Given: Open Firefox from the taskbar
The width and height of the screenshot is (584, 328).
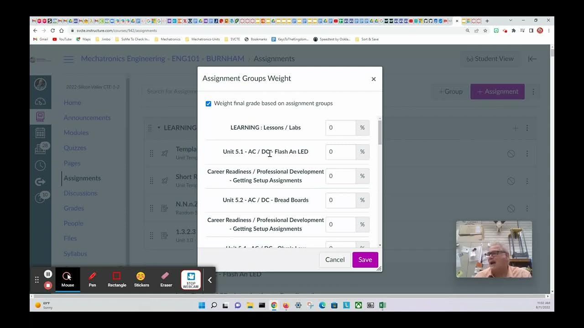Looking at the screenshot, I should click(286, 305).
